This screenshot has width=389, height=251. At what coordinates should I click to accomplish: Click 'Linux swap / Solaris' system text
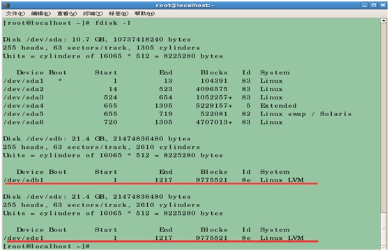306,114
